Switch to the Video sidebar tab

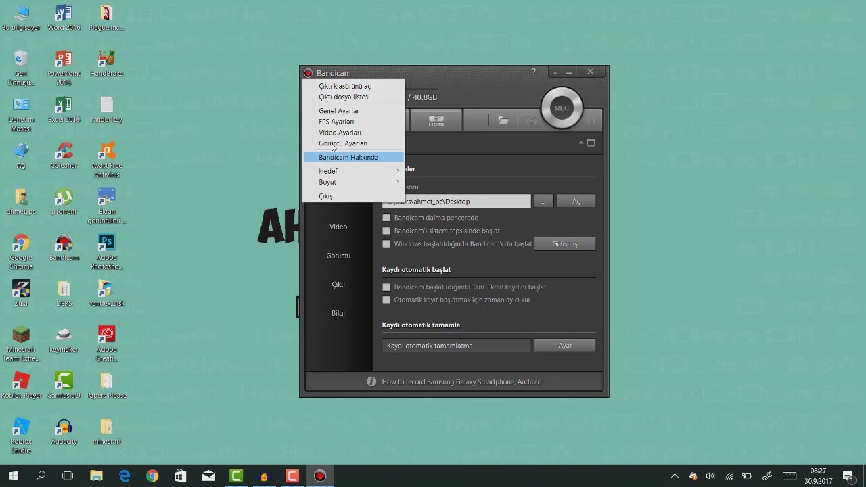click(x=338, y=227)
